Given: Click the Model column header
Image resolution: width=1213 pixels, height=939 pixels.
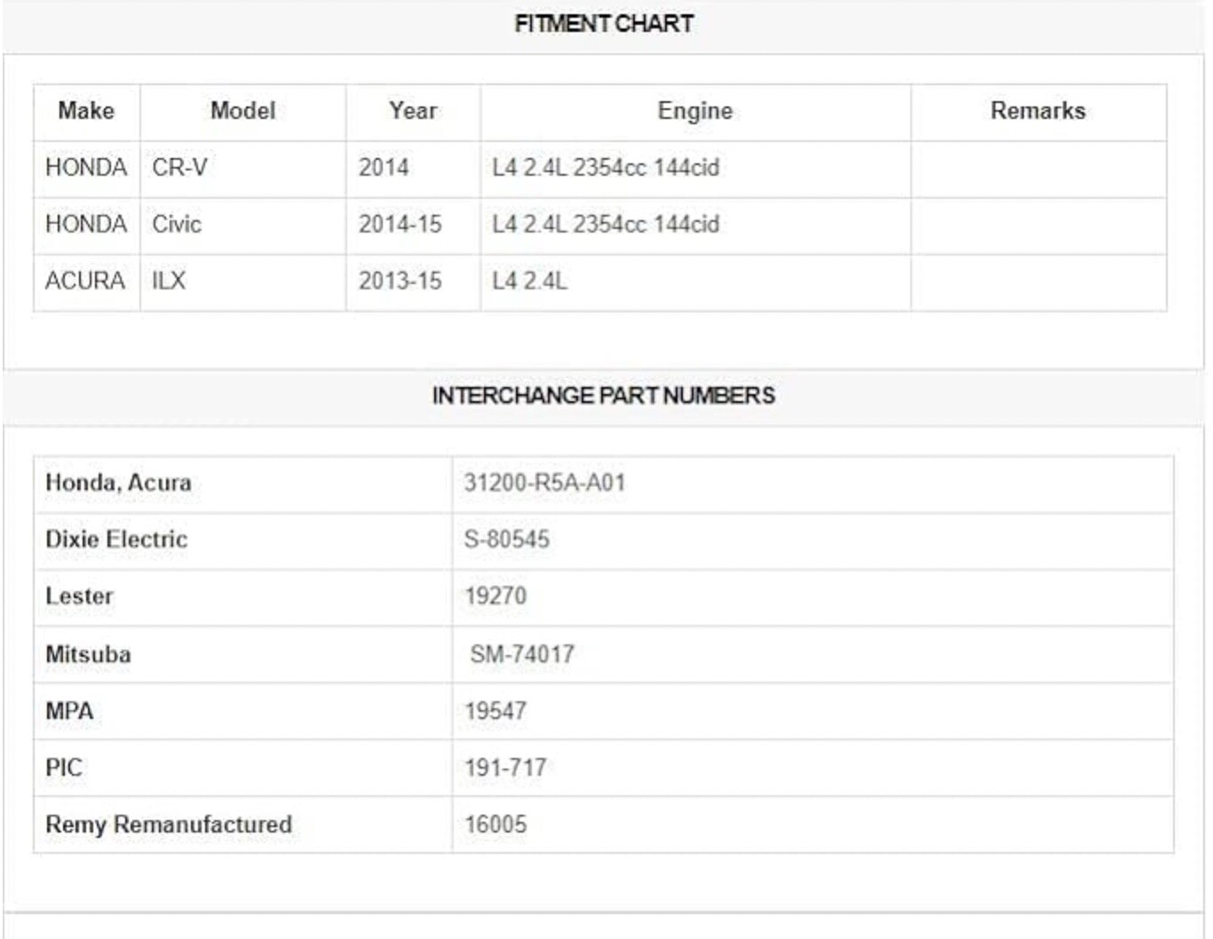Looking at the screenshot, I should tap(242, 111).
